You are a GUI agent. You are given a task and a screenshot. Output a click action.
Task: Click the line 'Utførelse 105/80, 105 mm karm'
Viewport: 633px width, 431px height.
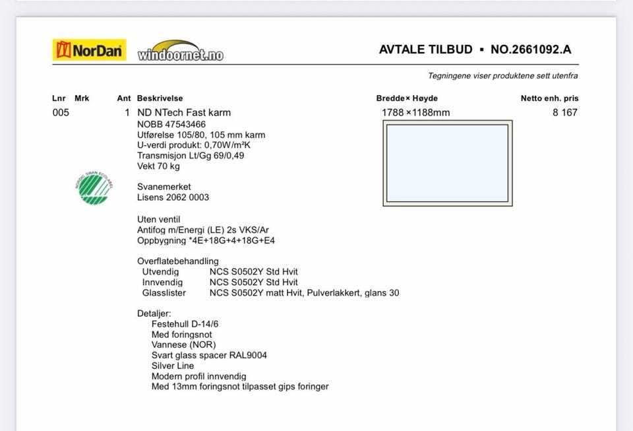(202, 135)
